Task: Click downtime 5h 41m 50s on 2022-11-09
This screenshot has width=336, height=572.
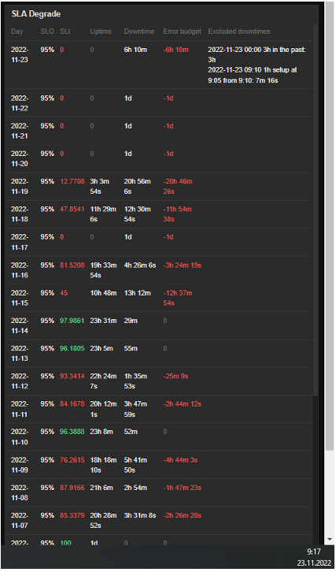Action: click(135, 465)
